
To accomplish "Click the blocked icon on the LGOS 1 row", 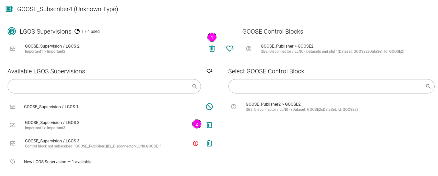I will pyautogui.click(x=209, y=107).
